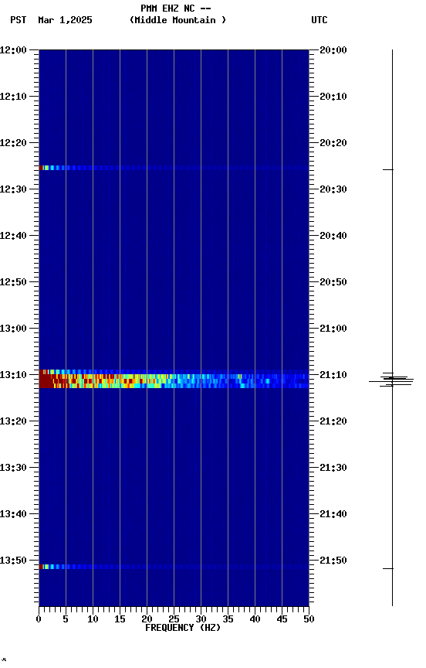This screenshot has height=668, width=426.
Task: Click the 13:50 PST time label
Action: 13,561
